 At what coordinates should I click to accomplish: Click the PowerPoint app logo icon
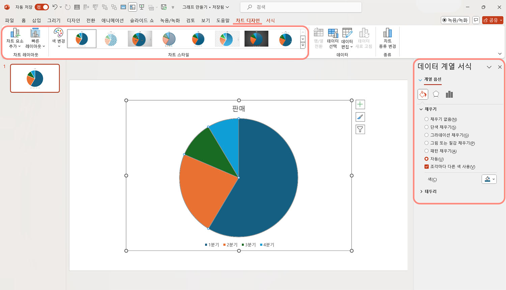click(7, 7)
